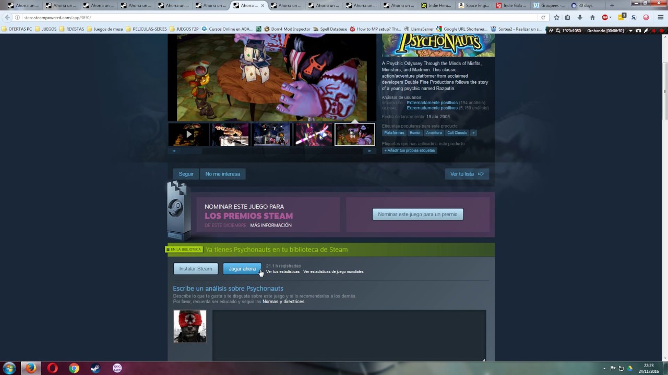Bookmark this page with the star icon
The width and height of the screenshot is (668, 375).
(556, 17)
